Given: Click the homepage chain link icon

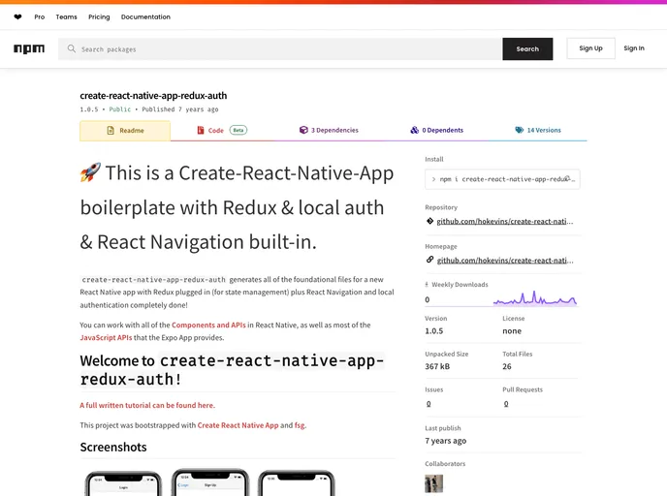Looking at the screenshot, I should 429,260.
